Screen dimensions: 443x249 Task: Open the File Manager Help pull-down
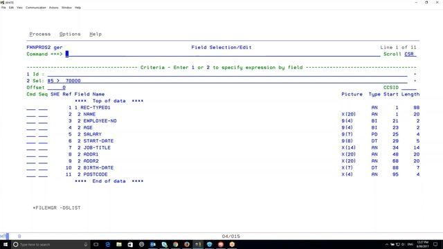96,34
